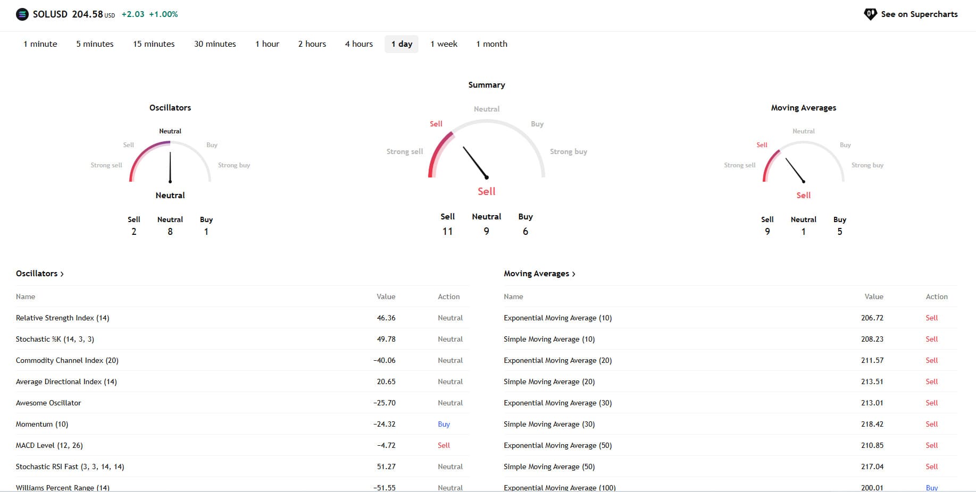Click the Relative Strength Index (14) row
The width and height of the screenshot is (976, 492).
63,318
